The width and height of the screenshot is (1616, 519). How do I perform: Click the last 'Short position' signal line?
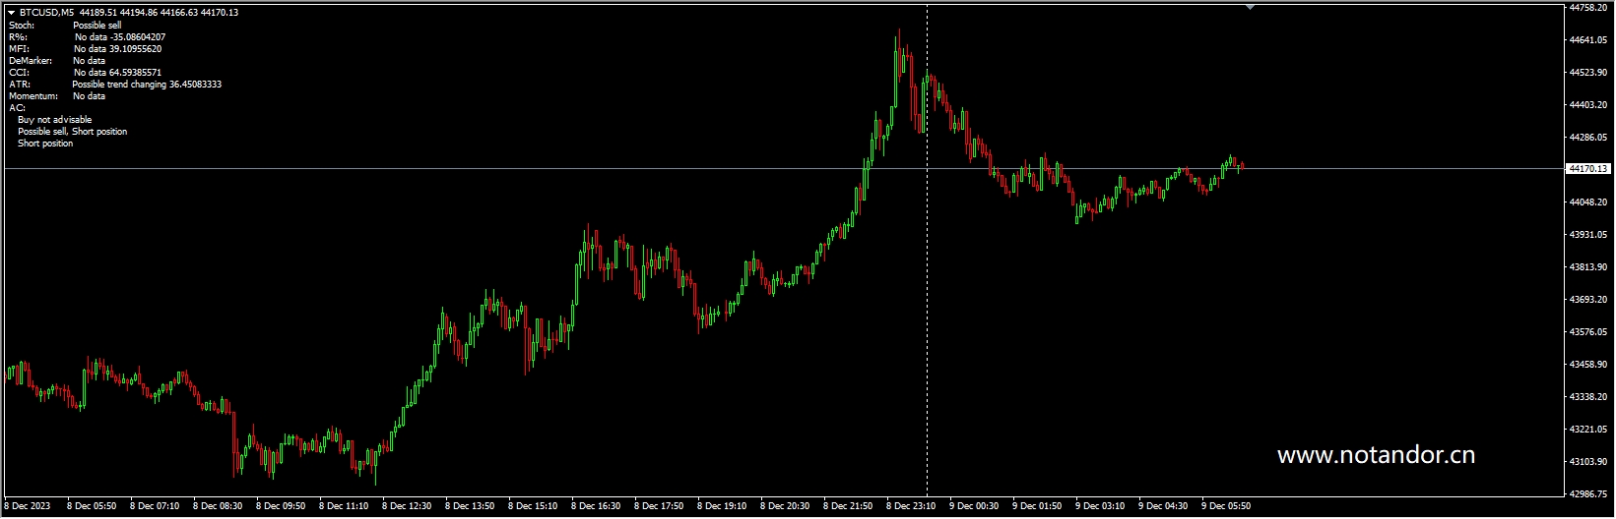click(x=45, y=143)
